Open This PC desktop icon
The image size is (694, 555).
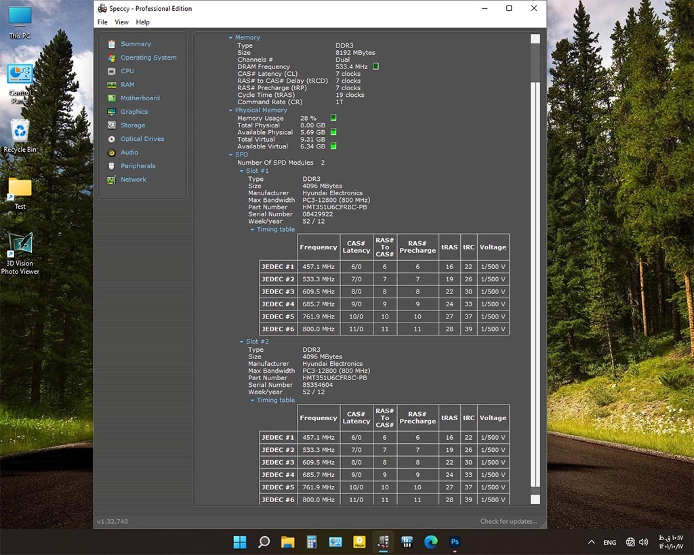tap(20, 22)
